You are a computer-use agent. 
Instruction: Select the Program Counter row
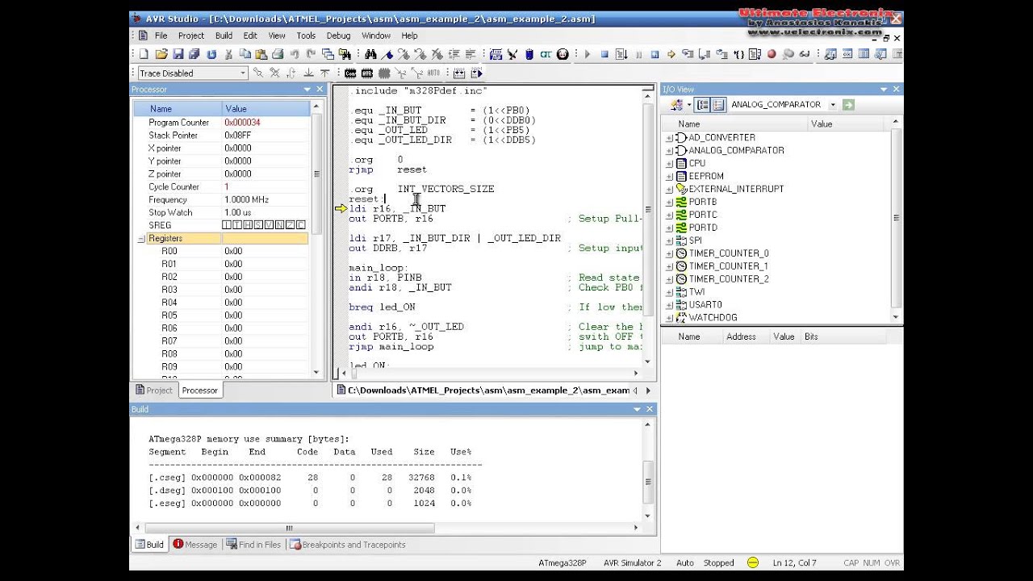[221, 123]
